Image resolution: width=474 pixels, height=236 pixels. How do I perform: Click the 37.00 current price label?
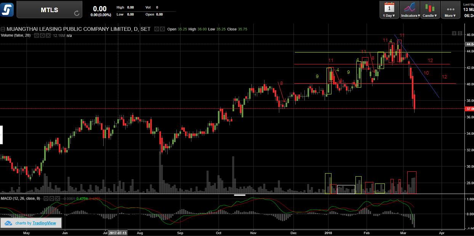(469, 108)
